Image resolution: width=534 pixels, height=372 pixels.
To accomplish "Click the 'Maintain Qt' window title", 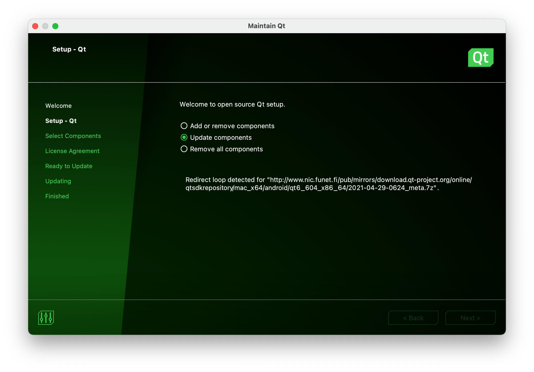I will pyautogui.click(x=266, y=26).
